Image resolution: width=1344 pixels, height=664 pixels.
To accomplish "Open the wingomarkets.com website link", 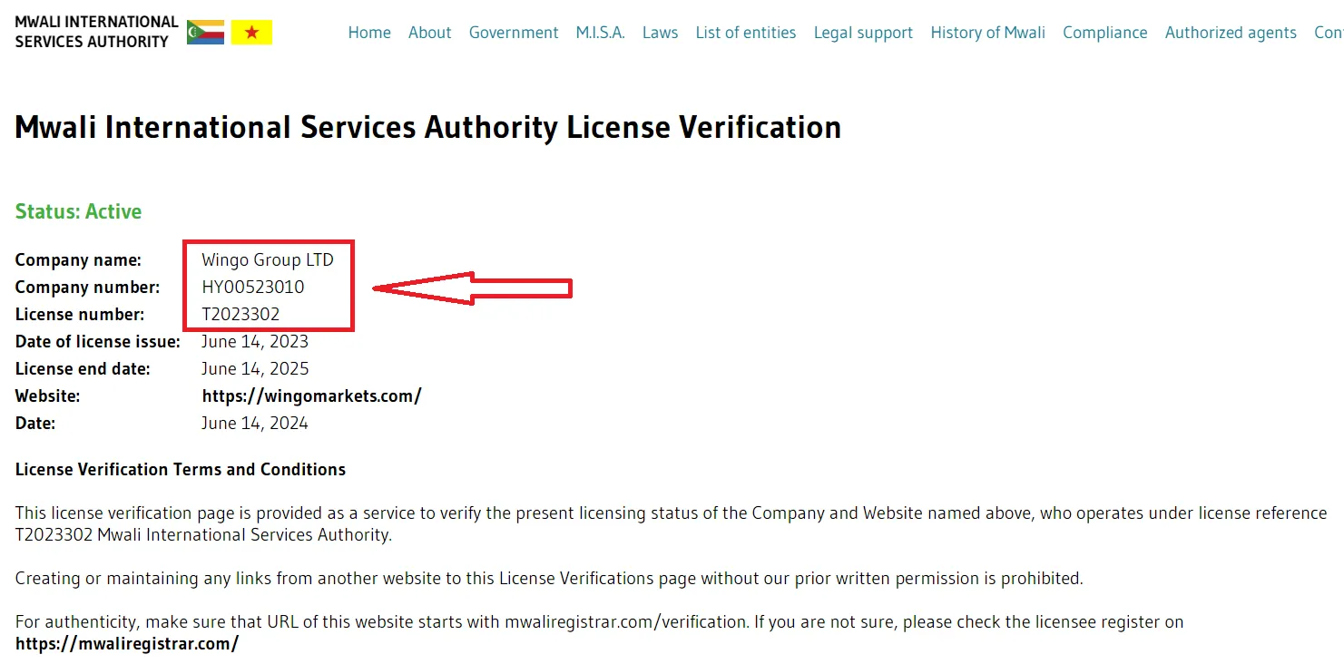I will pos(311,396).
